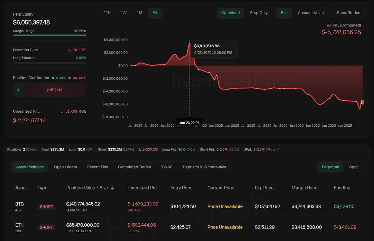Click the SHORT direction bias arrow icon

[x=69, y=50]
